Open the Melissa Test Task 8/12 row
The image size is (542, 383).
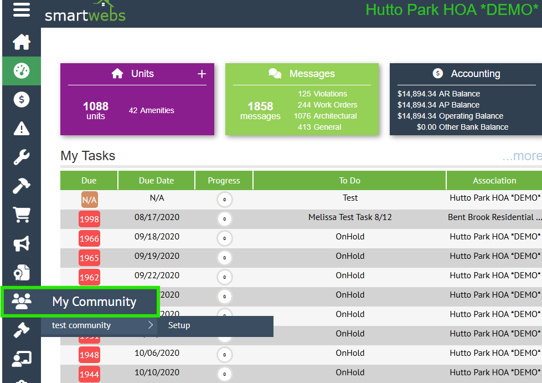click(350, 217)
